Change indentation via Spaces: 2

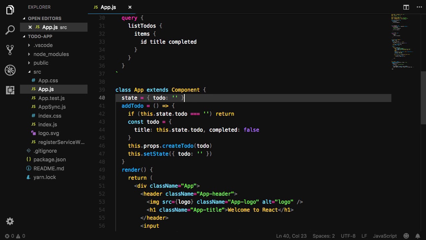click(323, 236)
